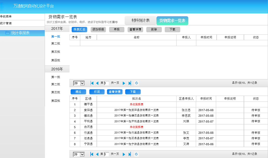Click the 状态 header in lower table
The width and height of the screenshot is (268, 158).
tap(256, 99)
